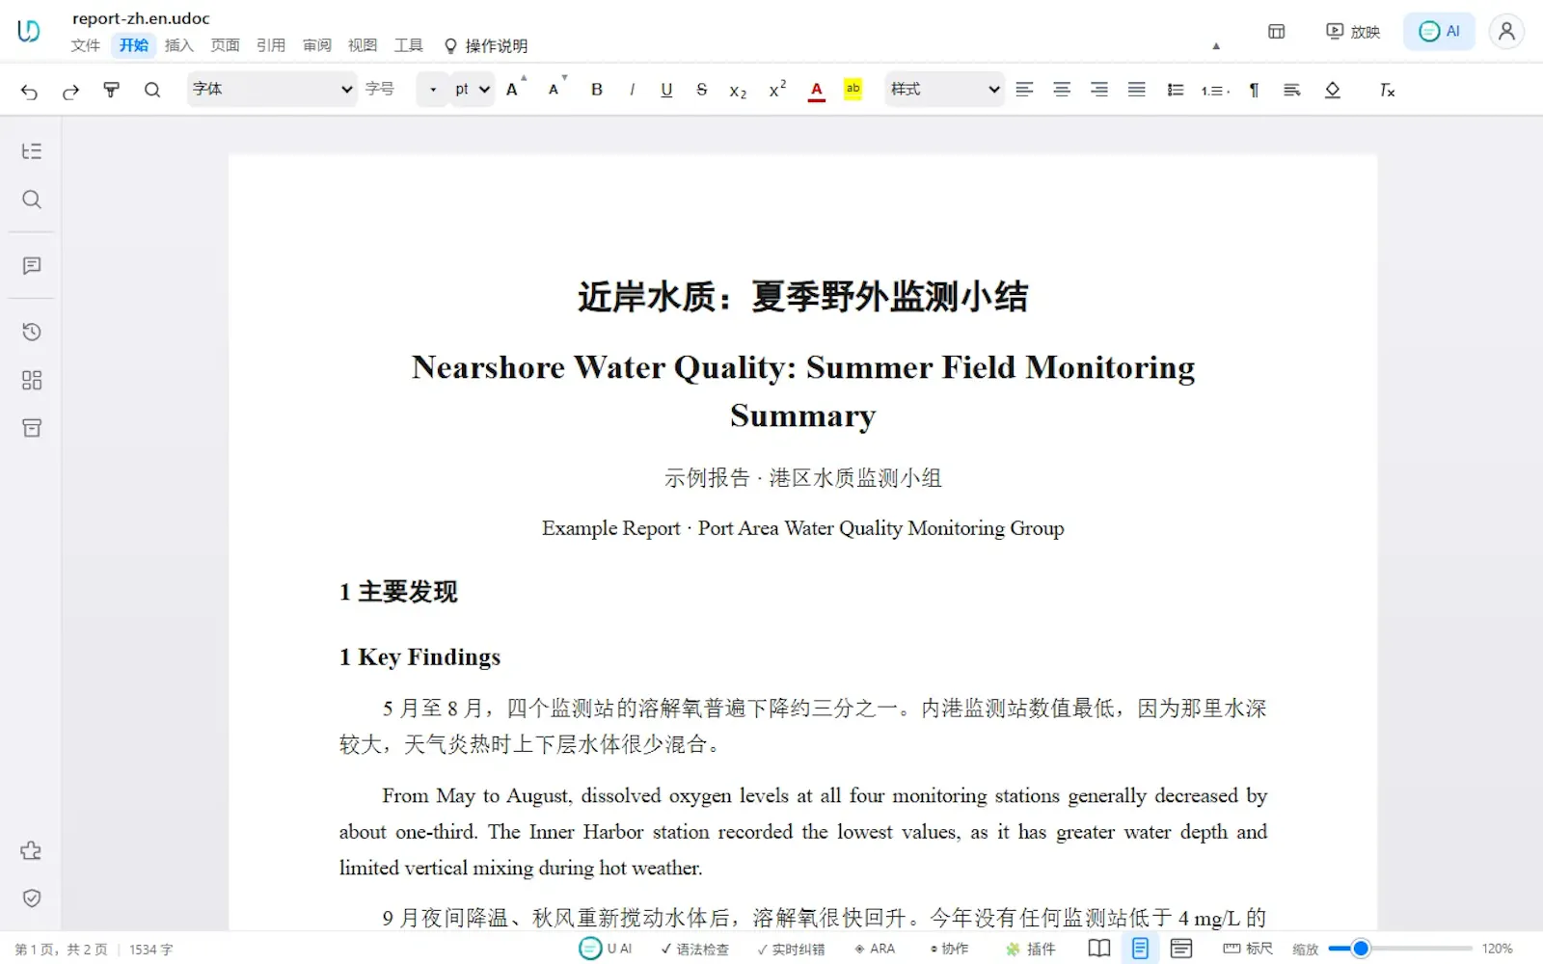The width and height of the screenshot is (1543, 964).
Task: Open the pt unit dropdown
Action: click(473, 90)
